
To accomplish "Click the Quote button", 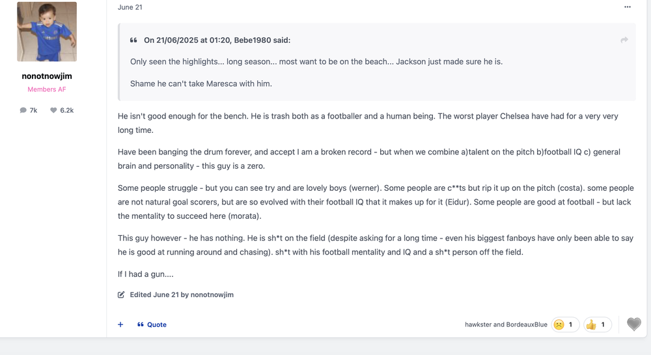I will tap(152, 324).
